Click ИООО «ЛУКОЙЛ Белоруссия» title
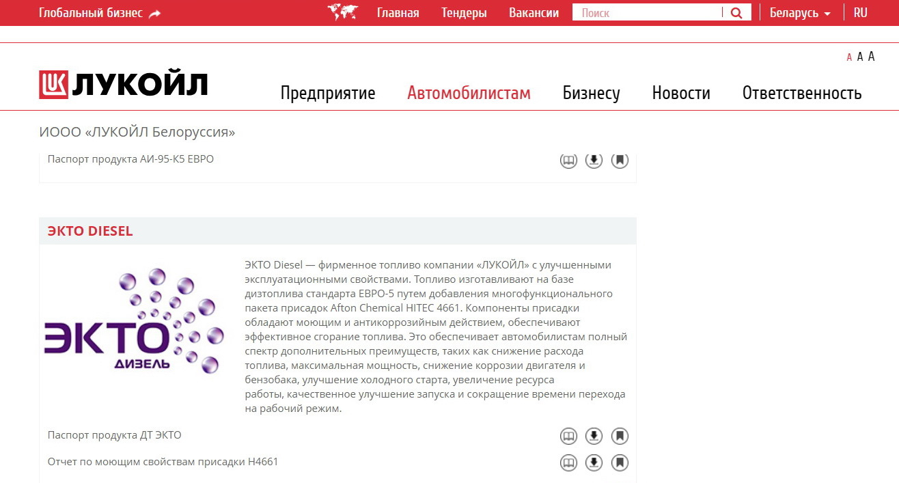The height and width of the screenshot is (483, 899). 137,133
